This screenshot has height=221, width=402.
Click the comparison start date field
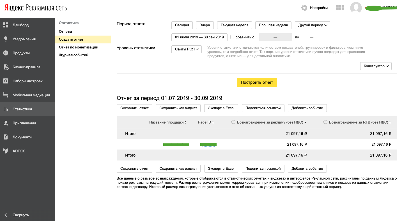click(275, 37)
